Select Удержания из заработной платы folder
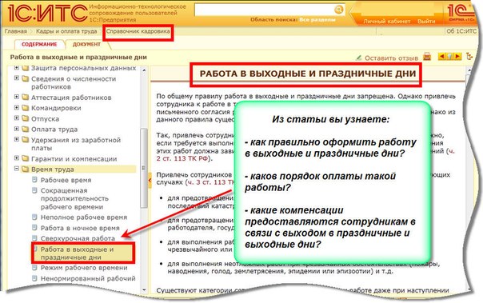Image resolution: width=483 pixels, height=303 pixels. click(76, 144)
